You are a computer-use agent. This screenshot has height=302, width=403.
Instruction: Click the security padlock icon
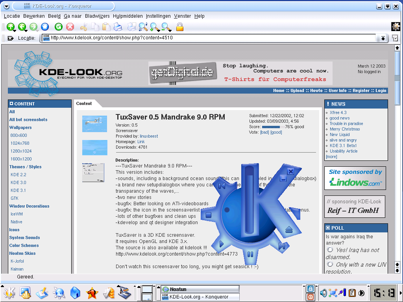(179, 26)
